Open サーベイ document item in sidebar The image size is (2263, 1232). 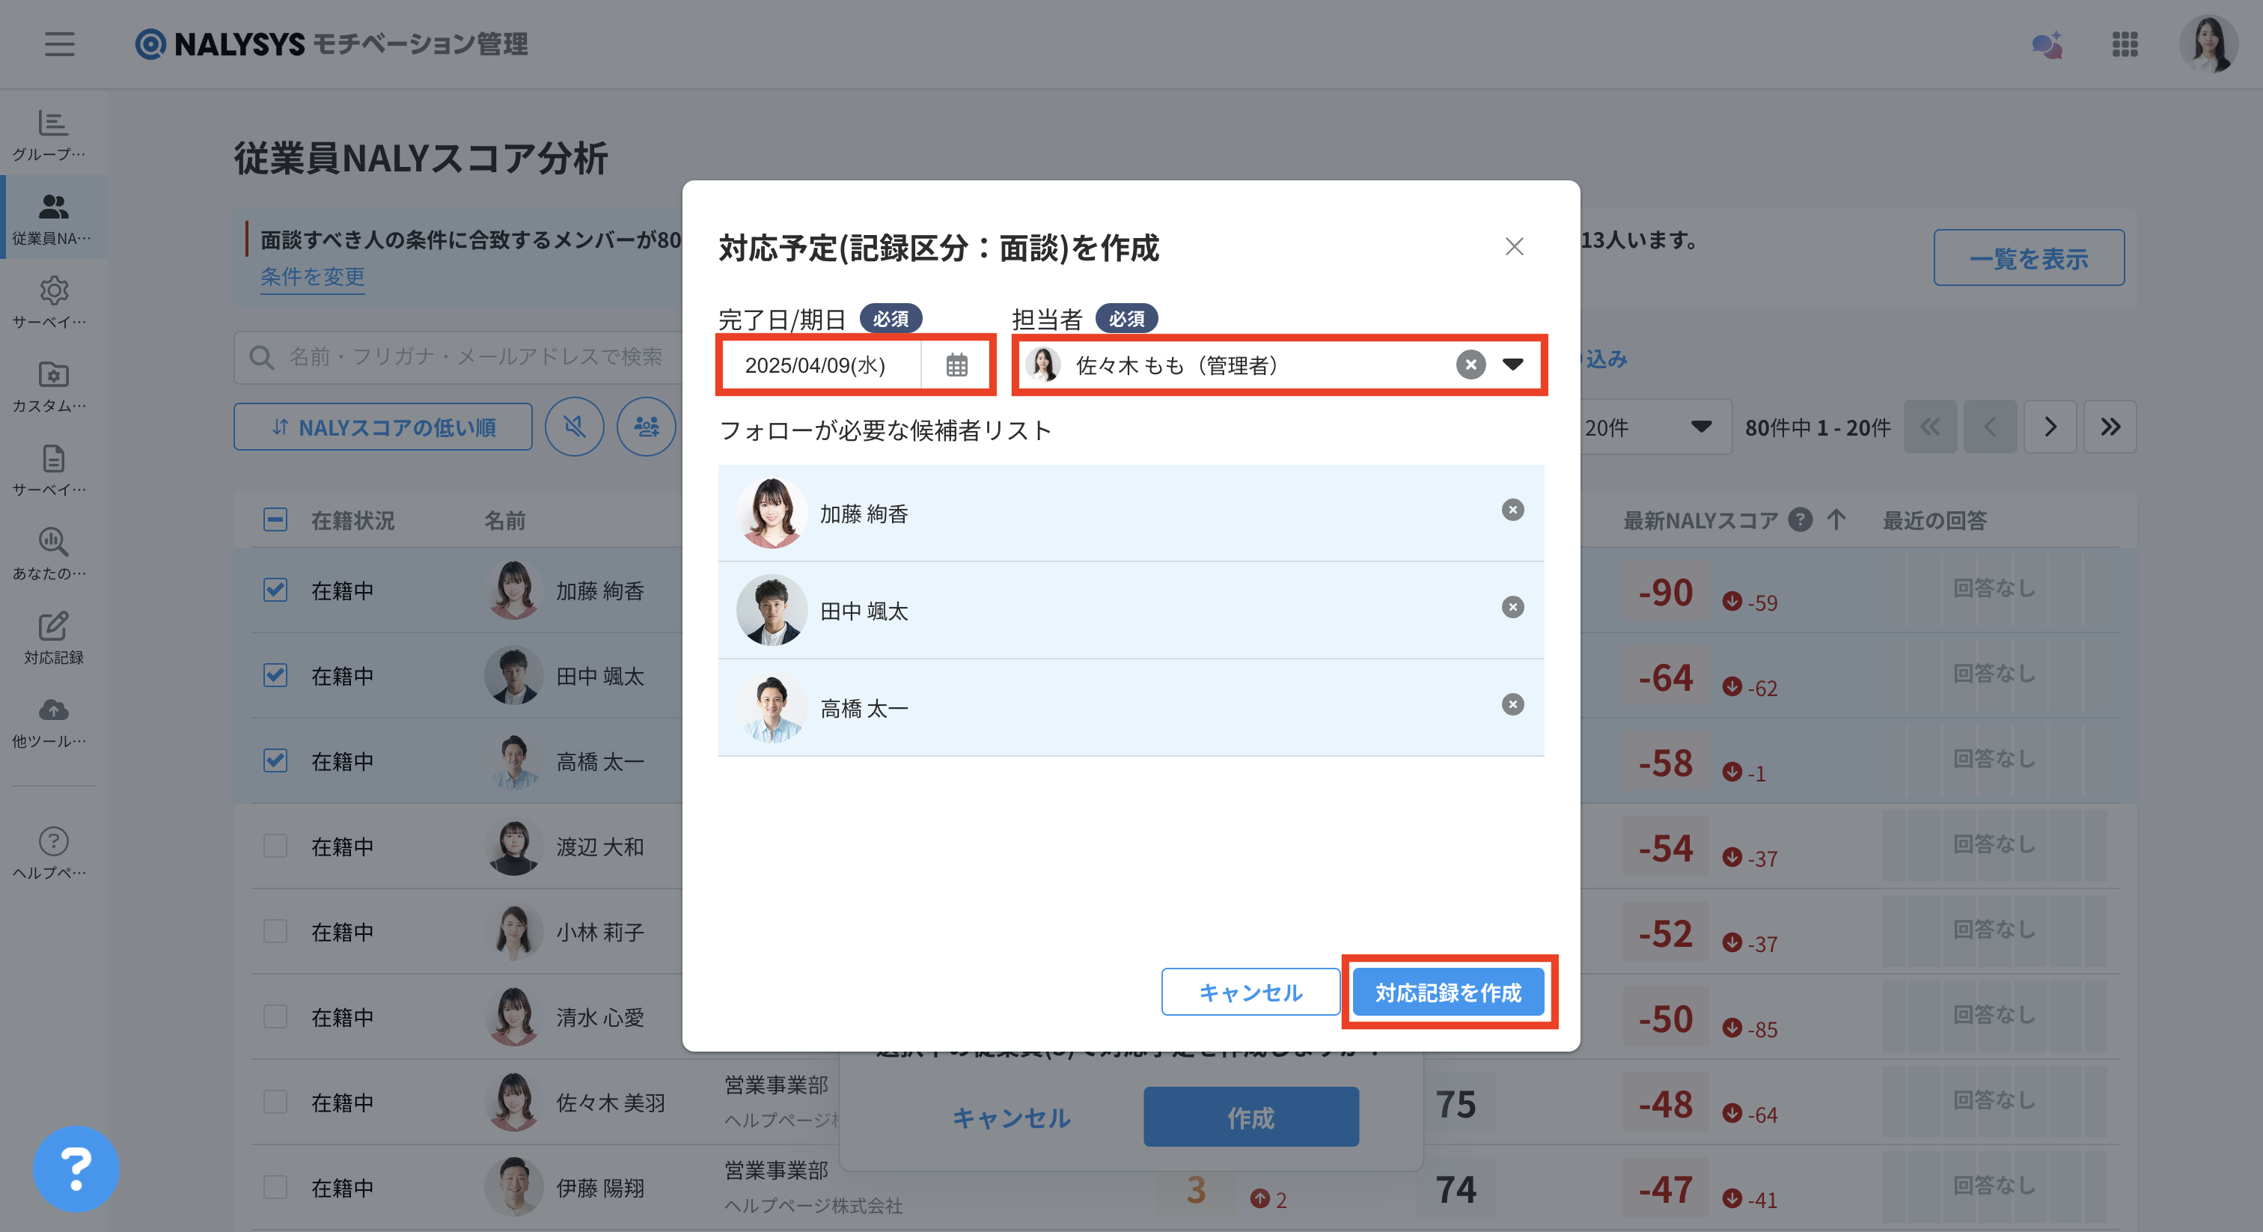click(x=54, y=470)
